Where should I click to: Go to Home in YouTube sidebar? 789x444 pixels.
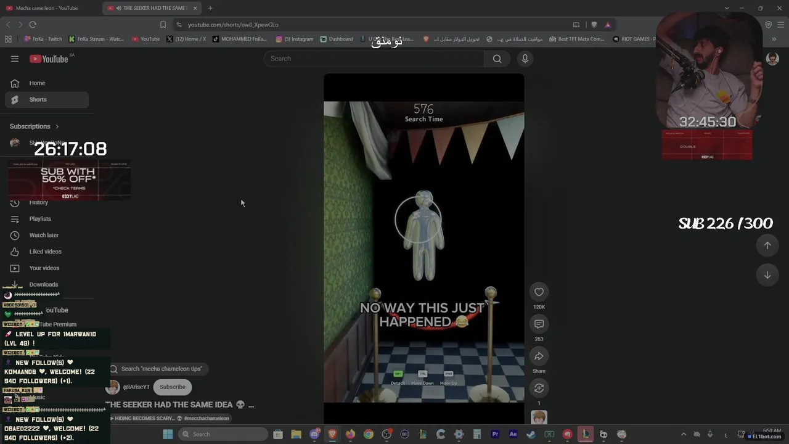pyautogui.click(x=46, y=83)
